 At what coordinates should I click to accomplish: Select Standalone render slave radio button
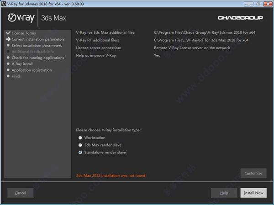[81, 152]
